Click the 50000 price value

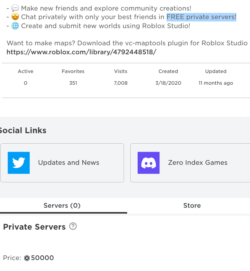tap(43, 258)
